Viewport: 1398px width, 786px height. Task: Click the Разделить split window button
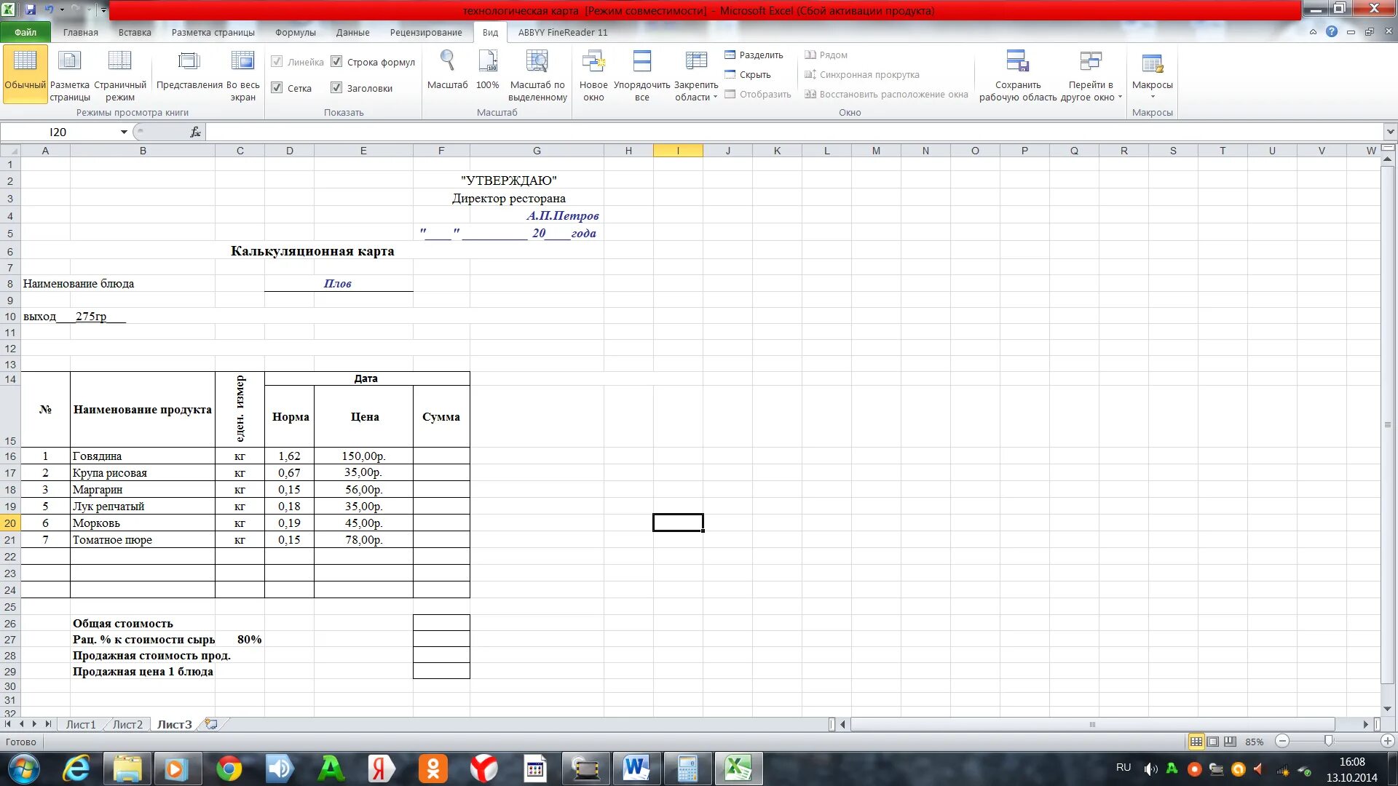point(754,55)
